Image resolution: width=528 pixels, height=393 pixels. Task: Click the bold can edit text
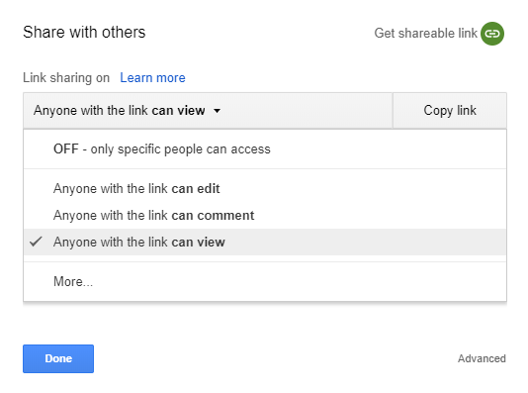196,188
